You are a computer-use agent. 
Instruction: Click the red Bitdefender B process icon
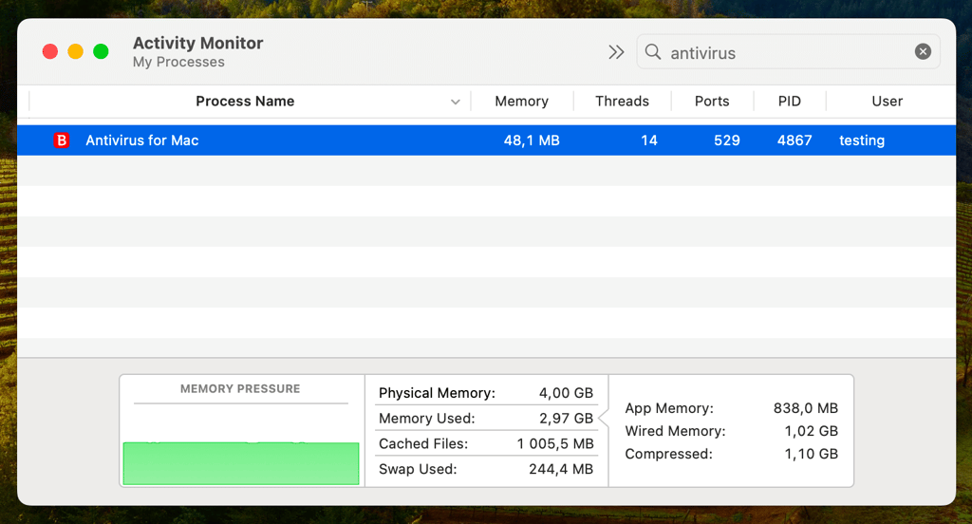pos(62,140)
